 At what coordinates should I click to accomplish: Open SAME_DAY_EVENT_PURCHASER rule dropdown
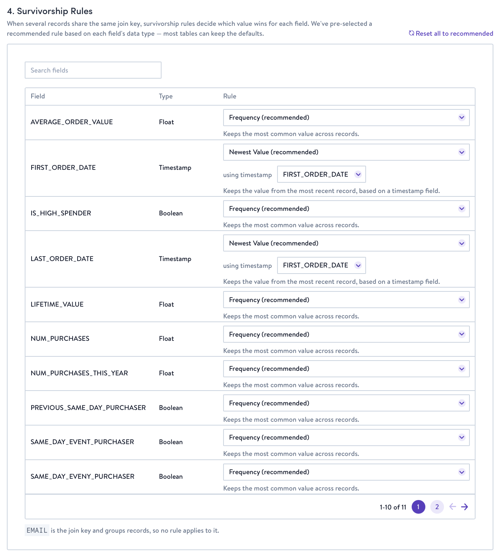pos(346,437)
